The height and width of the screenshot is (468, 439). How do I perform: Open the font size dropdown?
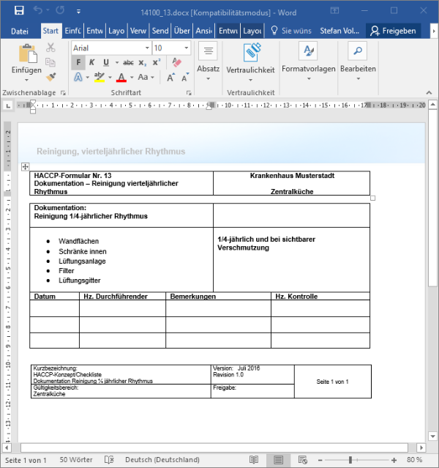(x=186, y=48)
